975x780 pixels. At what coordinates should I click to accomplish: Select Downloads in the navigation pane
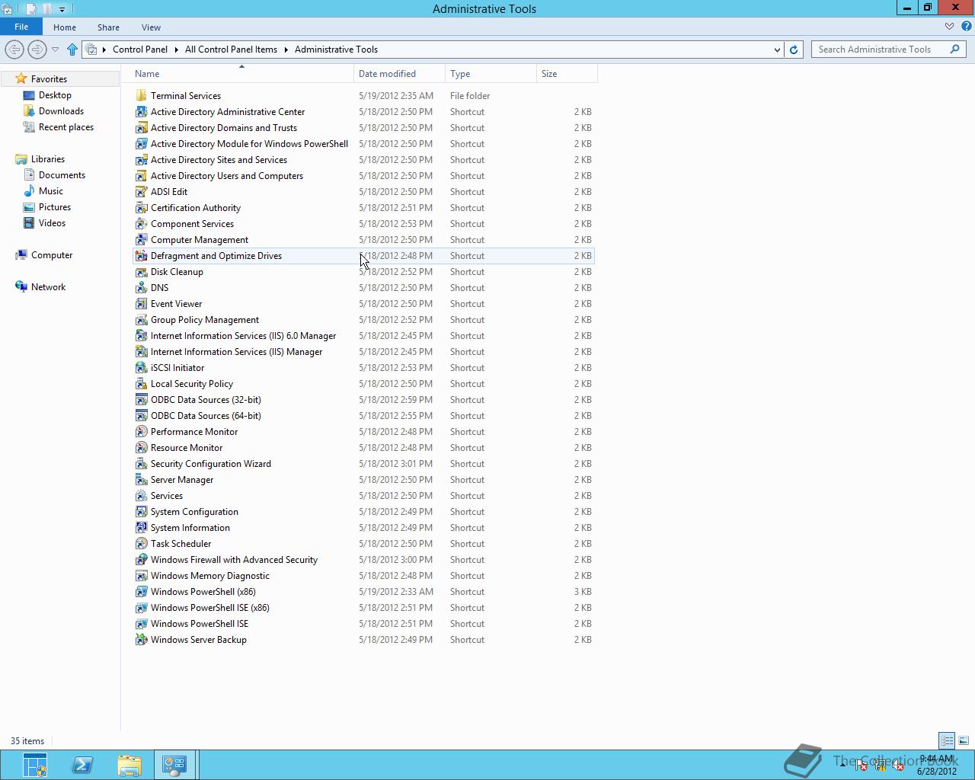(x=61, y=111)
